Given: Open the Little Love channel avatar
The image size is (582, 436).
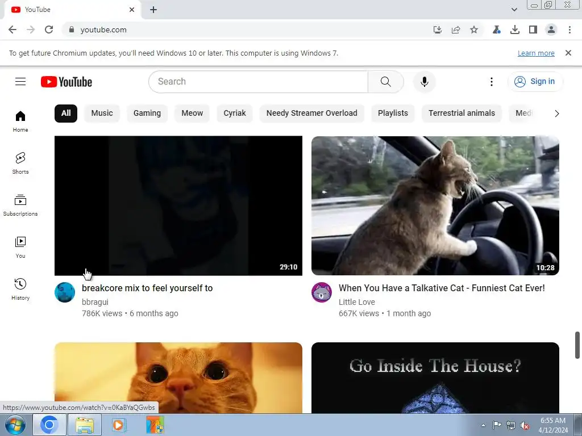Looking at the screenshot, I should point(322,292).
